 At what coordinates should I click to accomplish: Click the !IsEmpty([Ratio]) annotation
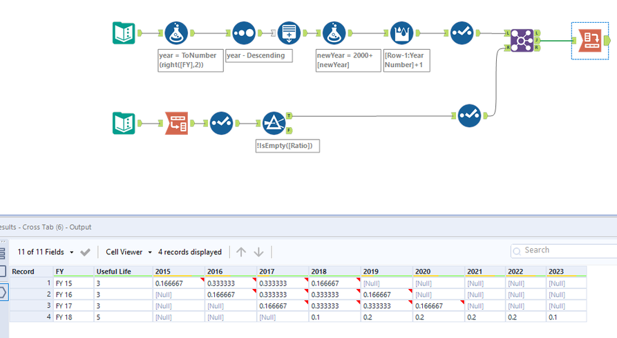[x=287, y=146]
